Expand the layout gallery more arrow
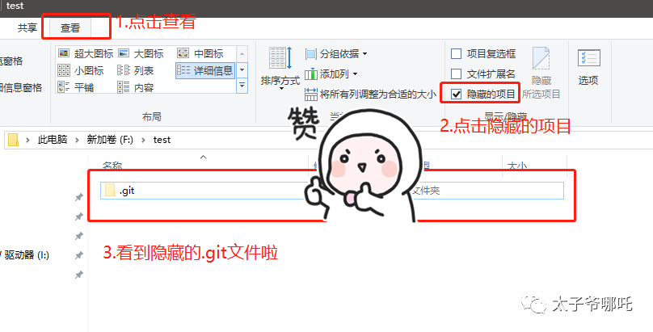 pos(242,86)
